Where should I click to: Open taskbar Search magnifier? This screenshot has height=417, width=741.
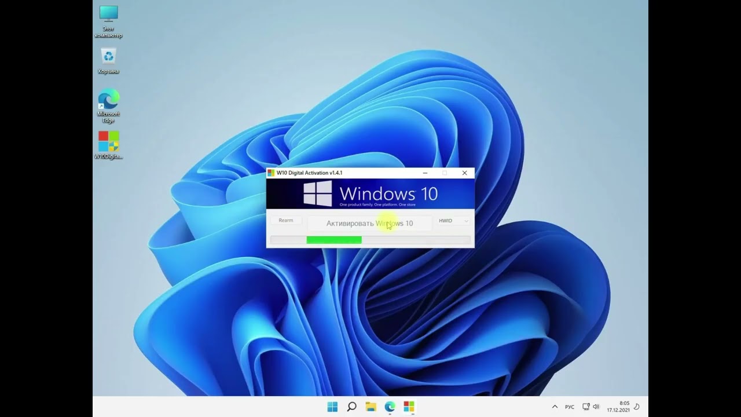click(x=351, y=407)
